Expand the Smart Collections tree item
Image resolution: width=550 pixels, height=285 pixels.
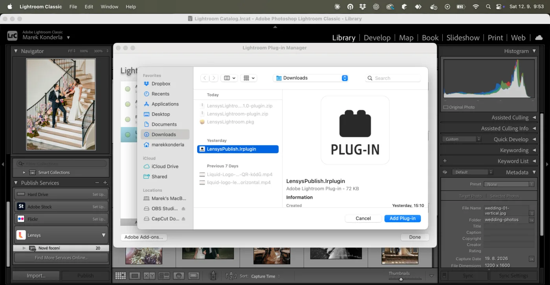coord(24,172)
